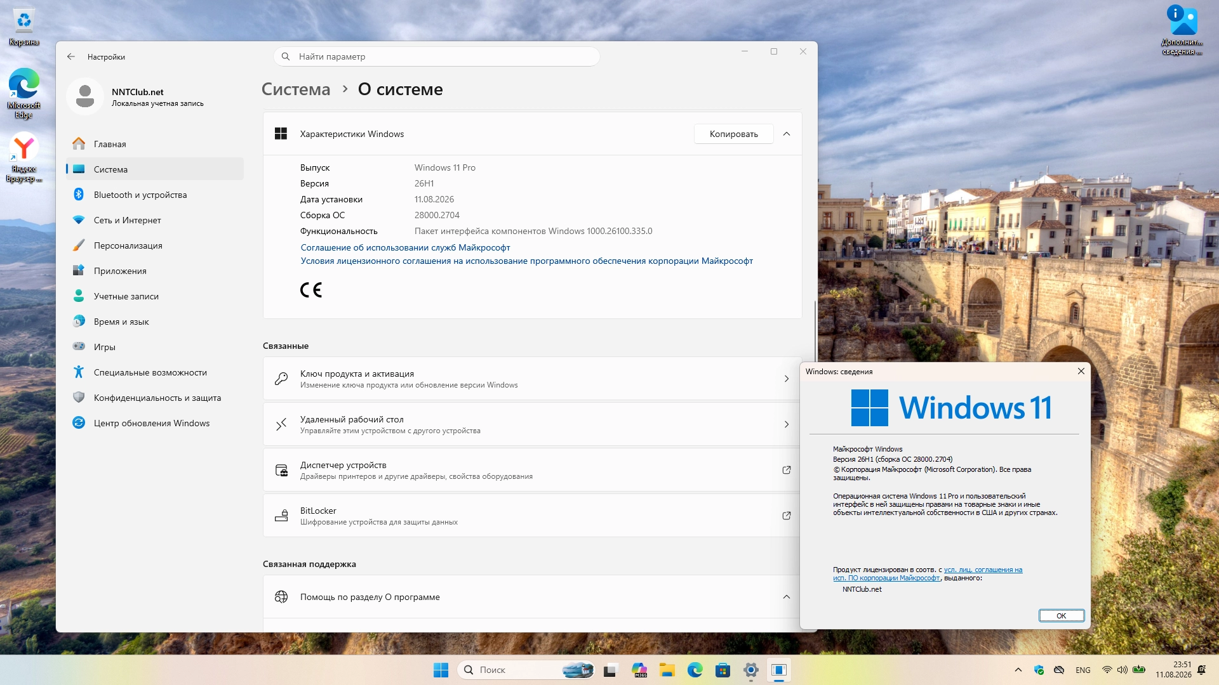Click the install date 11.08.2026 value

(434, 199)
